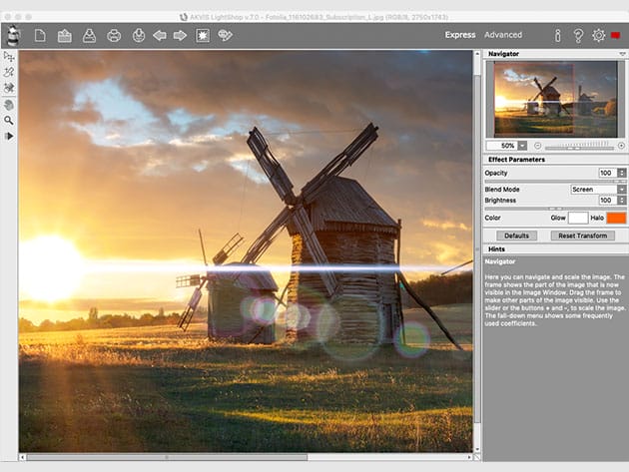Collapse the Navigator panel using its arrow
This screenshot has width=629, height=472.
point(621,54)
